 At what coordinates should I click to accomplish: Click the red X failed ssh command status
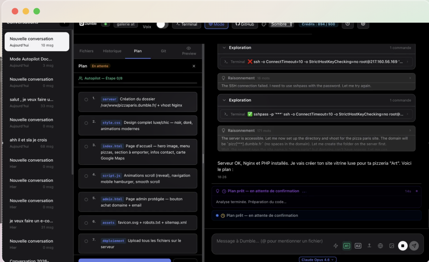pos(250,62)
